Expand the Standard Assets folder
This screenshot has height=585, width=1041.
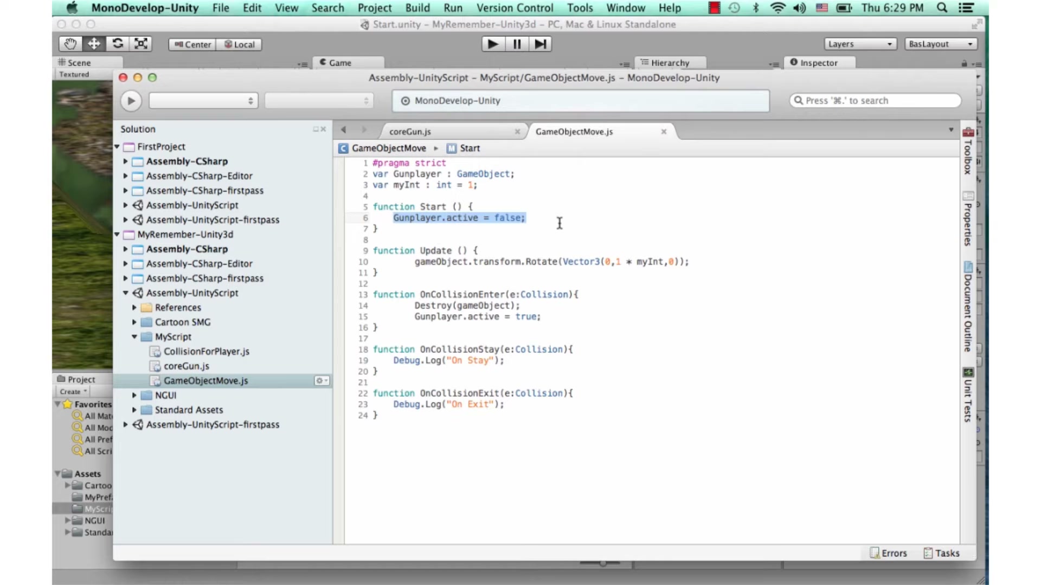pyautogui.click(x=134, y=410)
